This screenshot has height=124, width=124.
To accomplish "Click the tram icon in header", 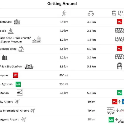I will [114, 13].
